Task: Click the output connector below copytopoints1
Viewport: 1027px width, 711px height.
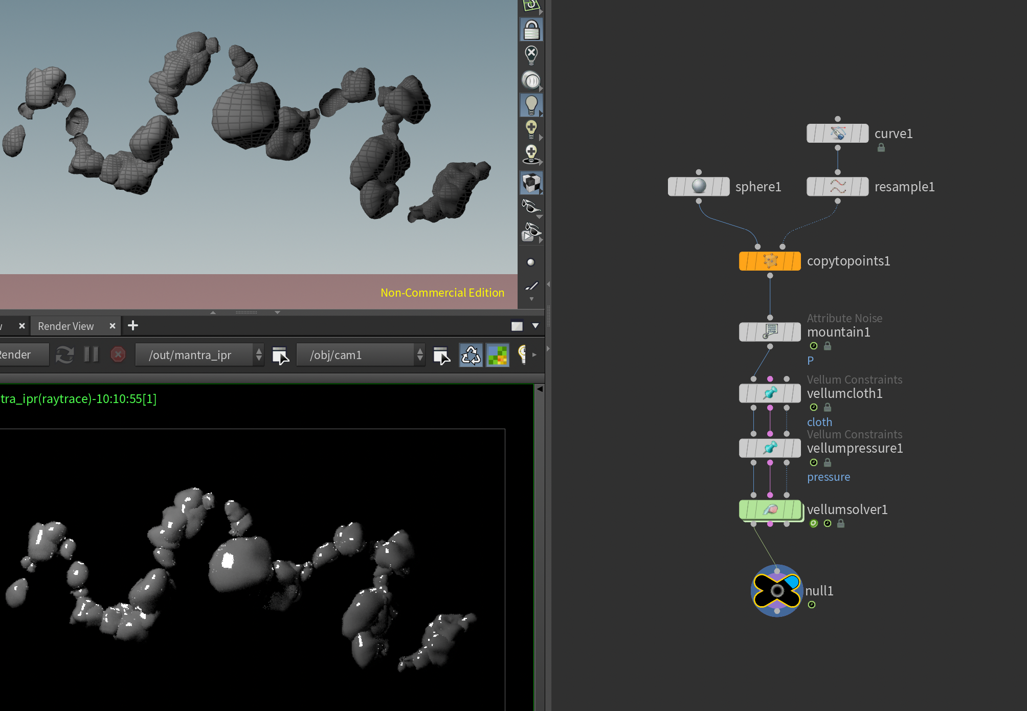Action: click(x=770, y=276)
